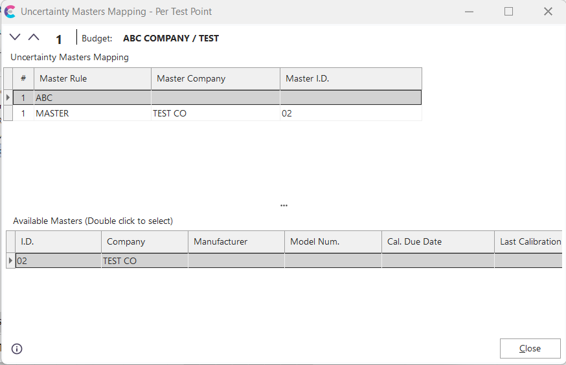Click the Manufacturer column header
This screenshot has width=566, height=365.
pos(236,242)
